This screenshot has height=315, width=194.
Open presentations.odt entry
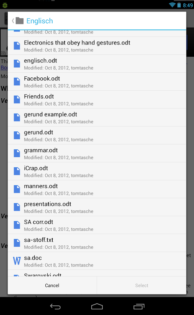pyautogui.click(x=97, y=207)
